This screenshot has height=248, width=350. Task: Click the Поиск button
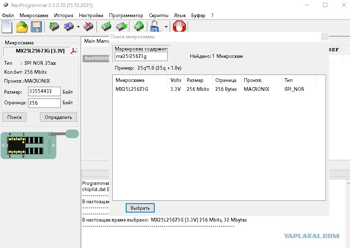click(15, 117)
